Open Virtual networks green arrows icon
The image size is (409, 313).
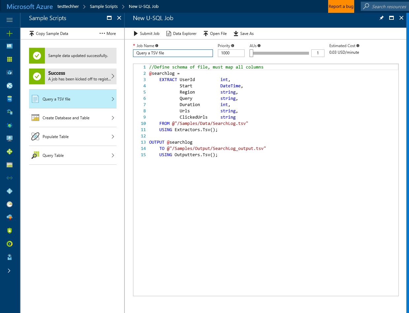pyautogui.click(x=10, y=178)
